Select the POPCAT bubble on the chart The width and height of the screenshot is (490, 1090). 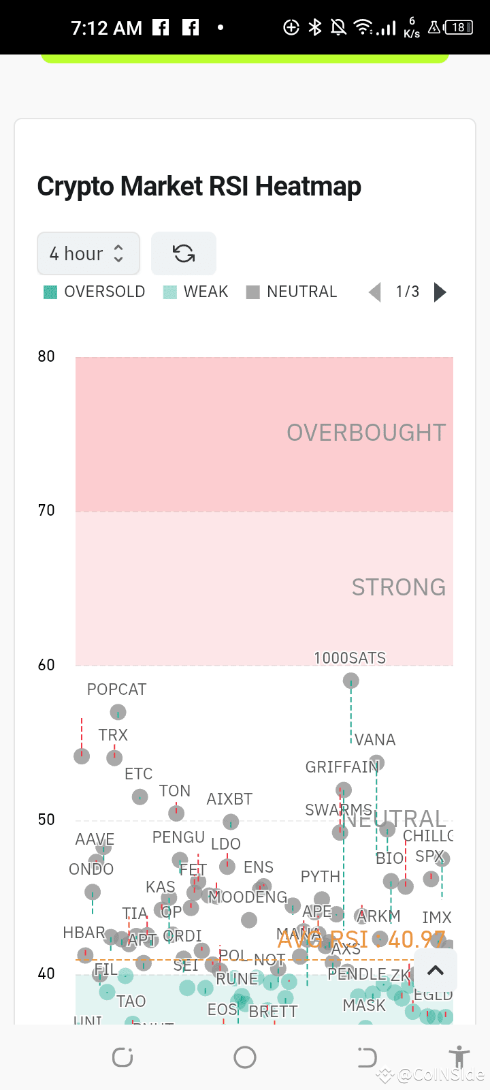coord(117,712)
